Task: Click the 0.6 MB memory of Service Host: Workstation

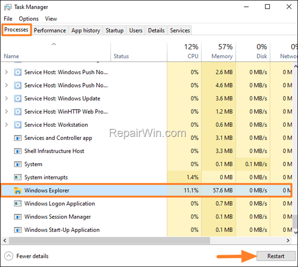Action: pyautogui.click(x=224, y=125)
